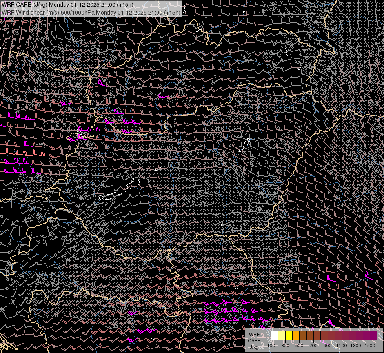
Task: Click the 100 legend value label
Action: (x=271, y=346)
